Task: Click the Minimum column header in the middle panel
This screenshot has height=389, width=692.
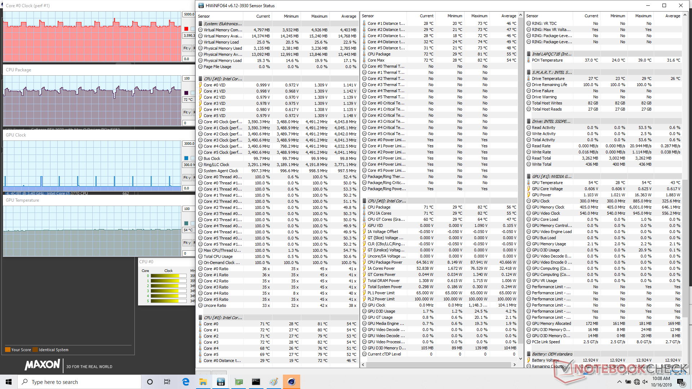Action: [449, 16]
